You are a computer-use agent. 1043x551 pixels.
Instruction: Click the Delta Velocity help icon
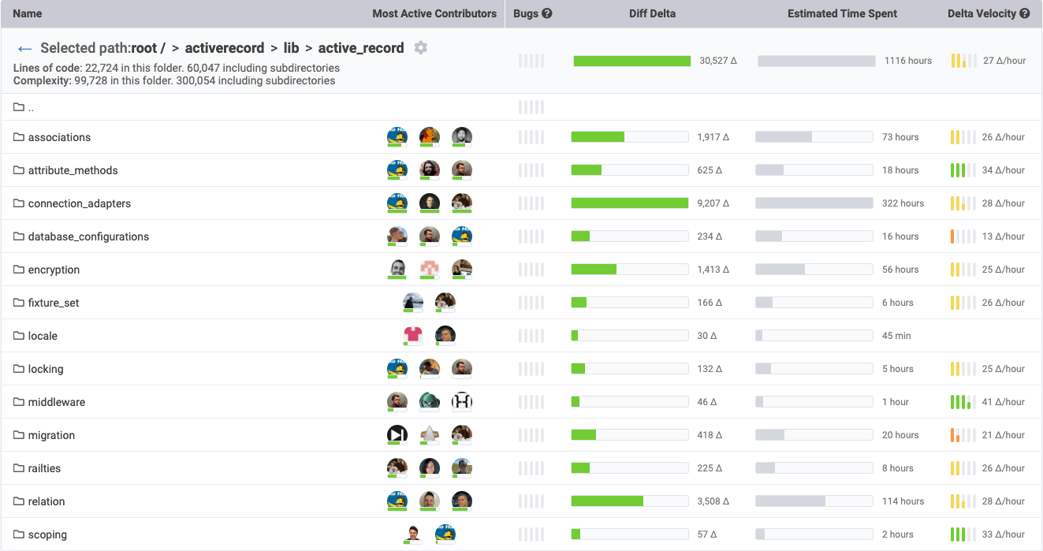[1024, 13]
